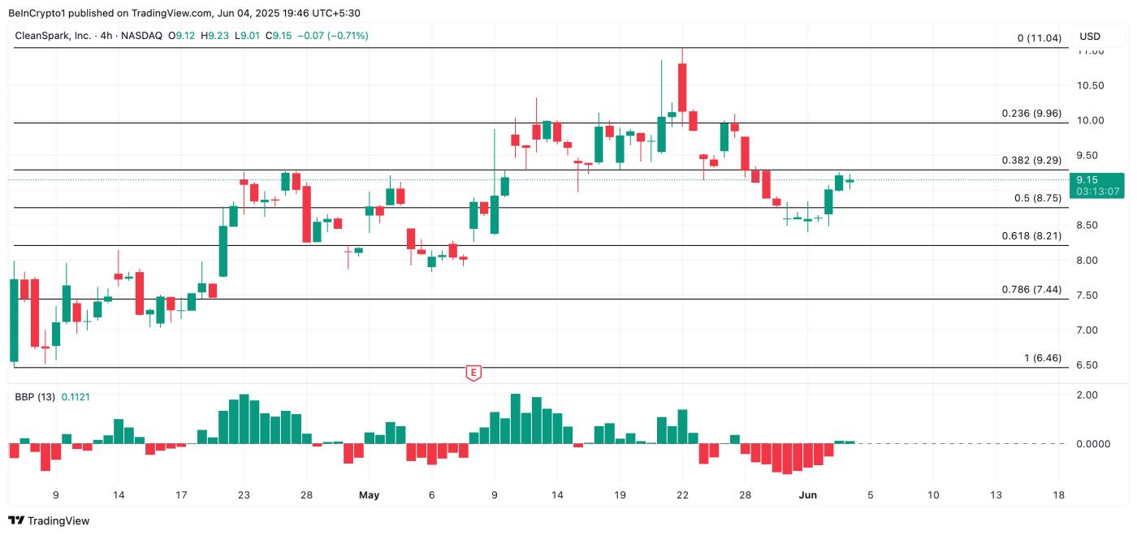Click the earnings 'E' marker below the chart
Image resolution: width=1137 pixels, height=535 pixels.
click(473, 373)
